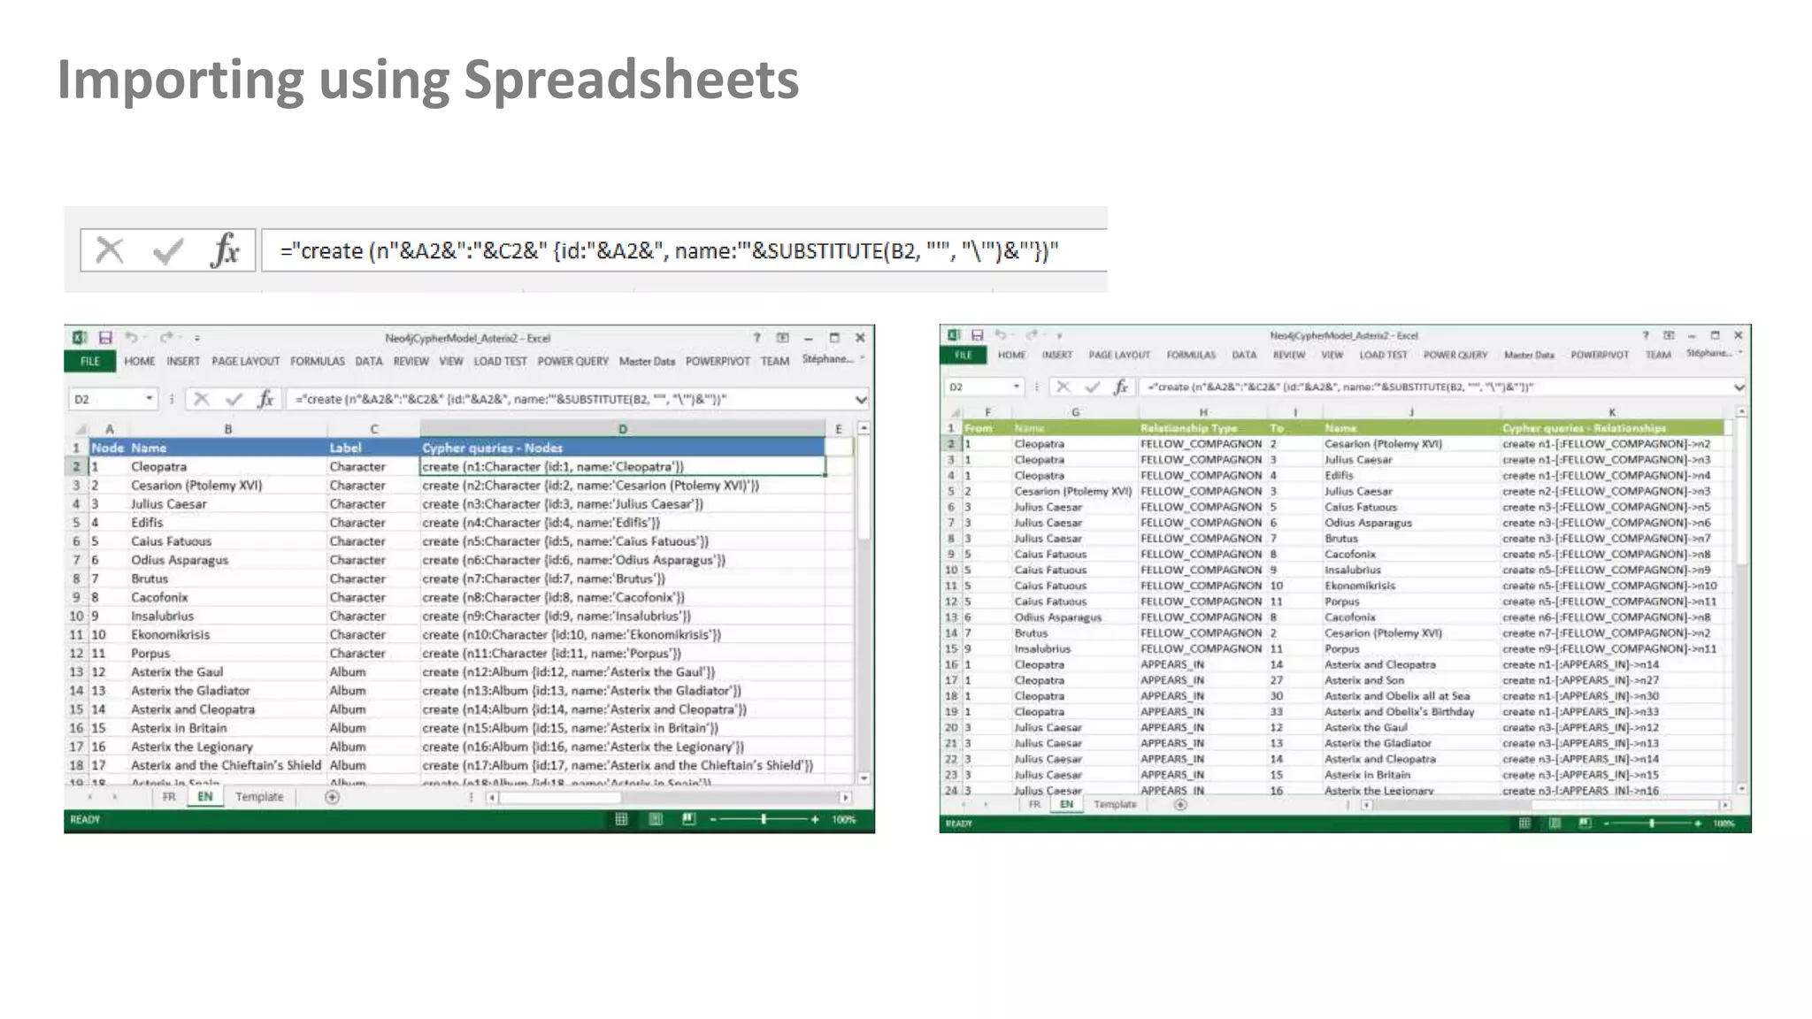Click the save icon in right Excel window
1812x1019 pixels.
point(978,335)
